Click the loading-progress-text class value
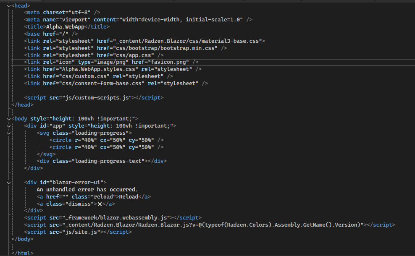This screenshot has width=415, height=256. (108, 161)
